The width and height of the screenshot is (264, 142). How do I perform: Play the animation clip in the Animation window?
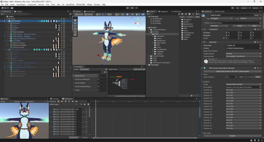pyautogui.click(x=70, y=102)
